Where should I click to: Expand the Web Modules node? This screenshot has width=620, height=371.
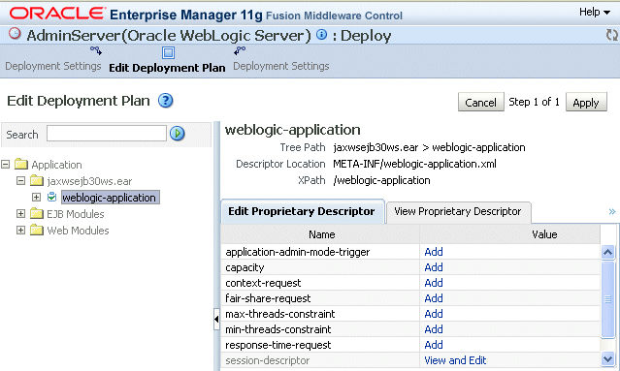pyautogui.click(x=21, y=231)
